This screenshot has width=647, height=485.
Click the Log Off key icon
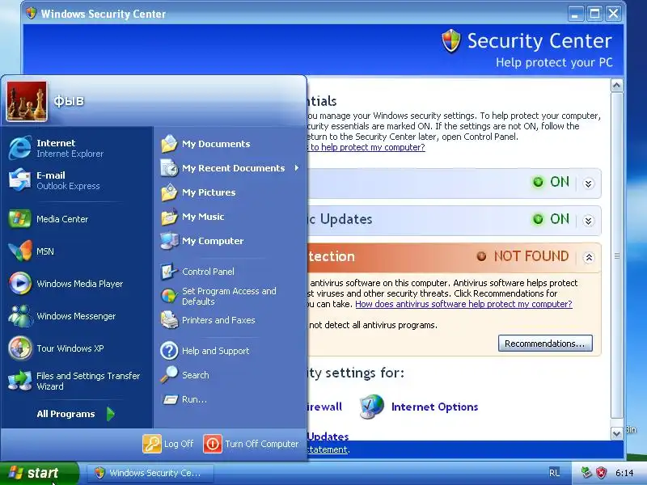[152, 444]
